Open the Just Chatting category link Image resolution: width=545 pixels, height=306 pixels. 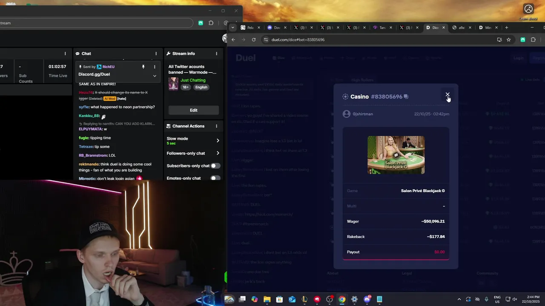click(193, 80)
